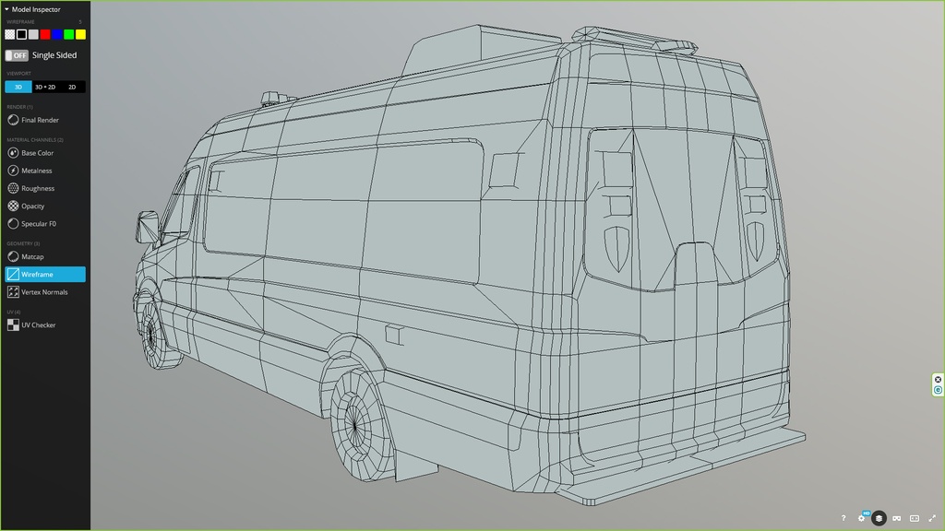The height and width of the screenshot is (531, 945).
Task: Collapse the Model Inspector panel
Action: [x=7, y=9]
